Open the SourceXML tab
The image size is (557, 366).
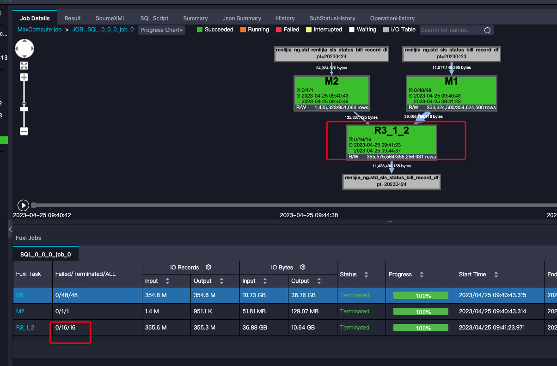[110, 18]
